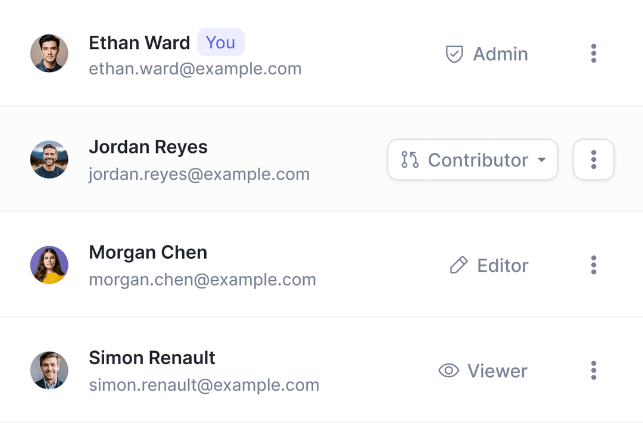Open Morgan Chen's avatar image
The image size is (643, 423).
pos(49,265)
